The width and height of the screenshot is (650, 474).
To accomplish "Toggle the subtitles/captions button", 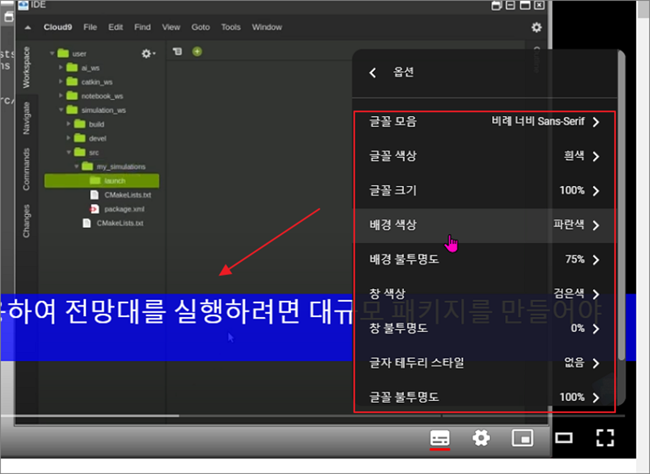I will [x=440, y=438].
